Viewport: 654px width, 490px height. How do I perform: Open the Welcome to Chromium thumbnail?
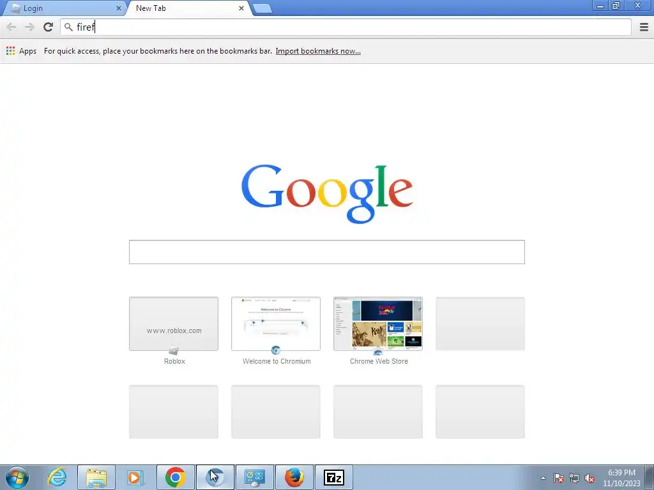pos(276,323)
